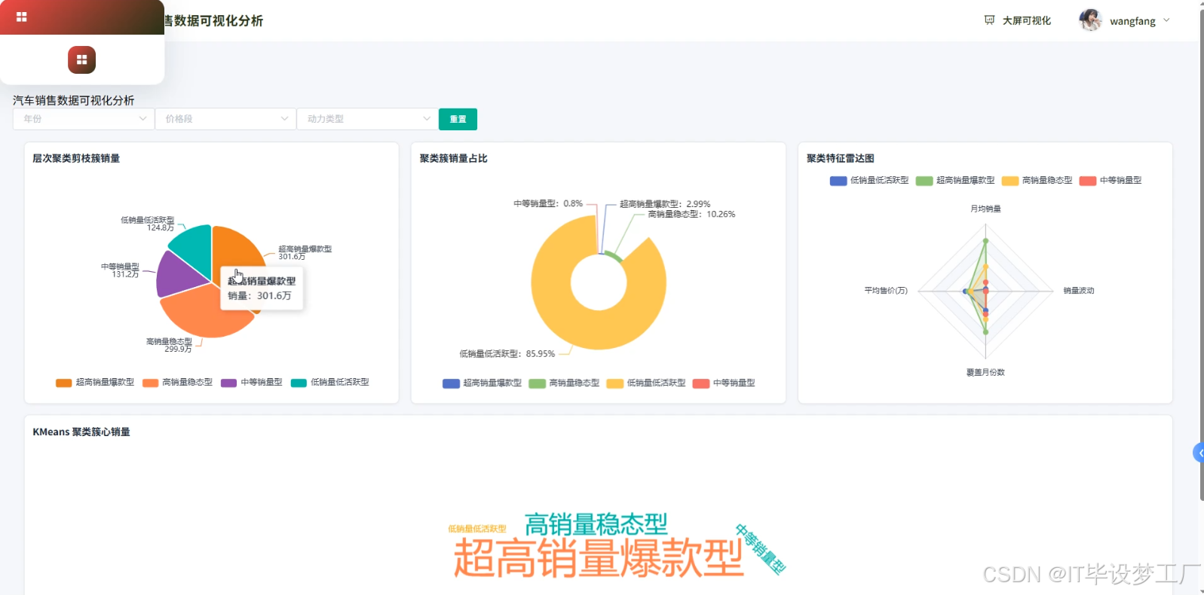Click the 124.8万 pie label
This screenshot has width=1204, height=595.
(160, 227)
